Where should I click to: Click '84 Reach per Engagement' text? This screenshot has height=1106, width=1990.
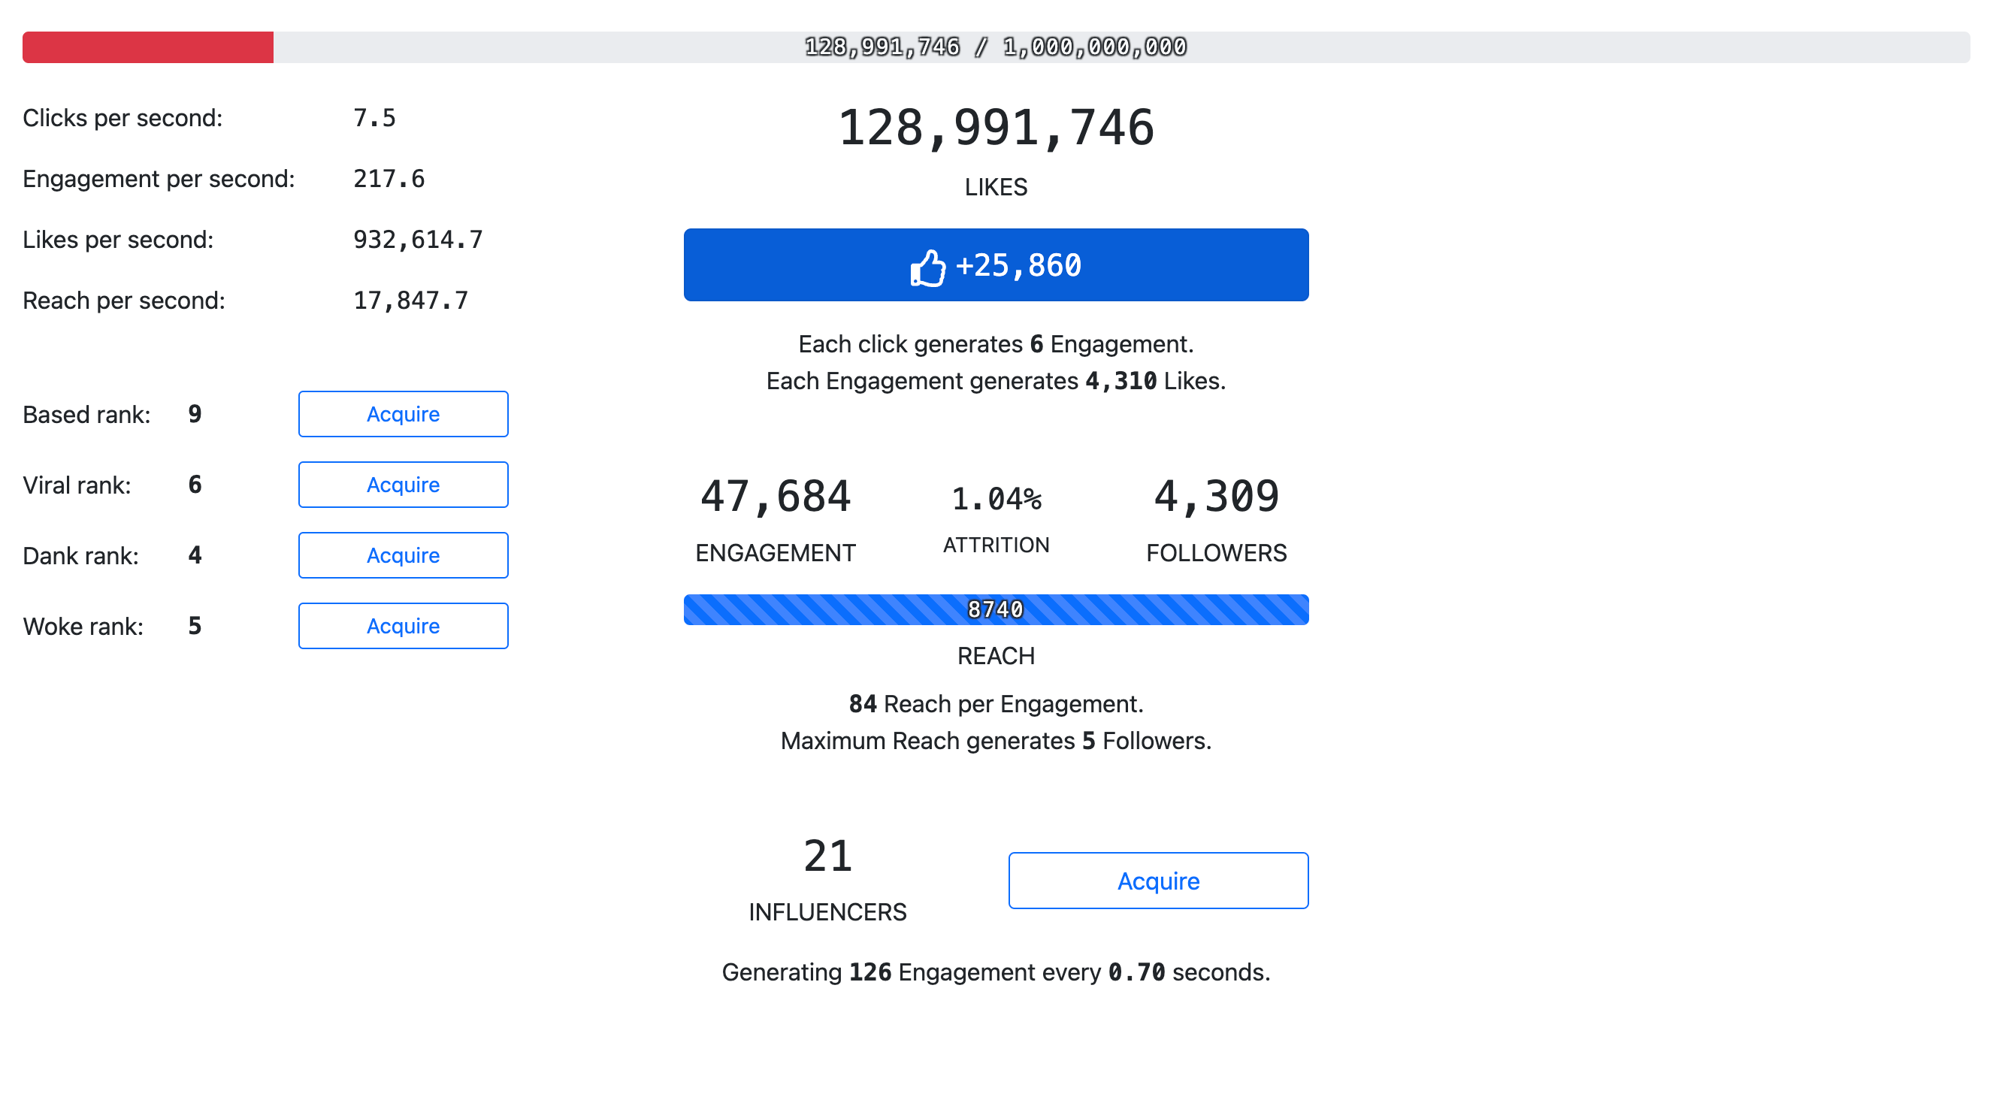(996, 704)
